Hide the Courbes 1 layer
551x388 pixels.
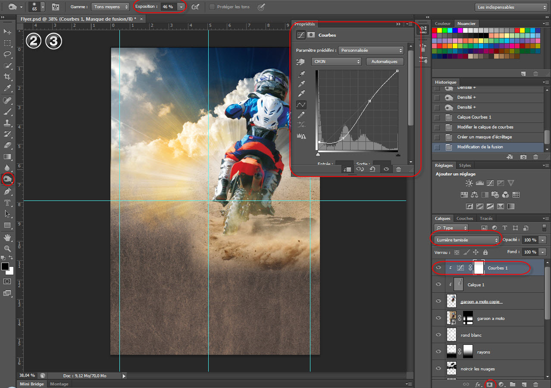[x=438, y=268]
